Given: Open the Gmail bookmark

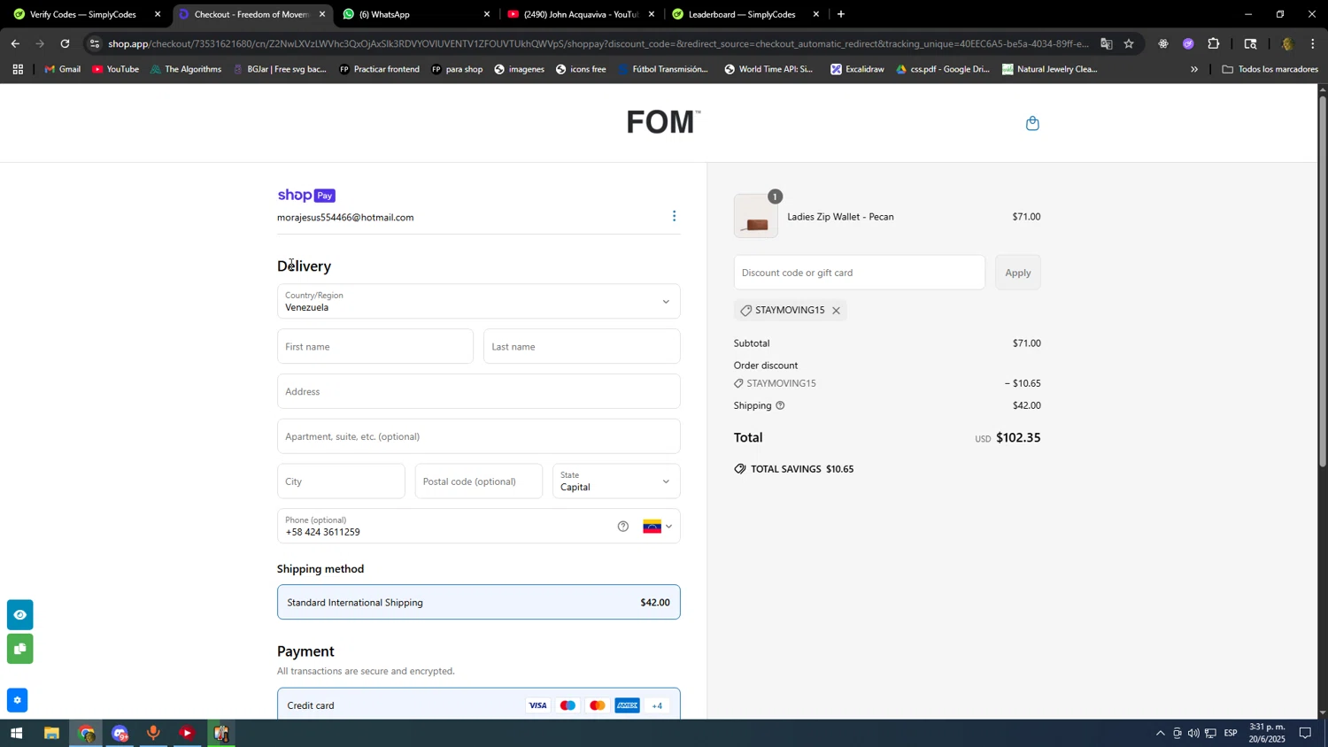Looking at the screenshot, I should click(63, 69).
